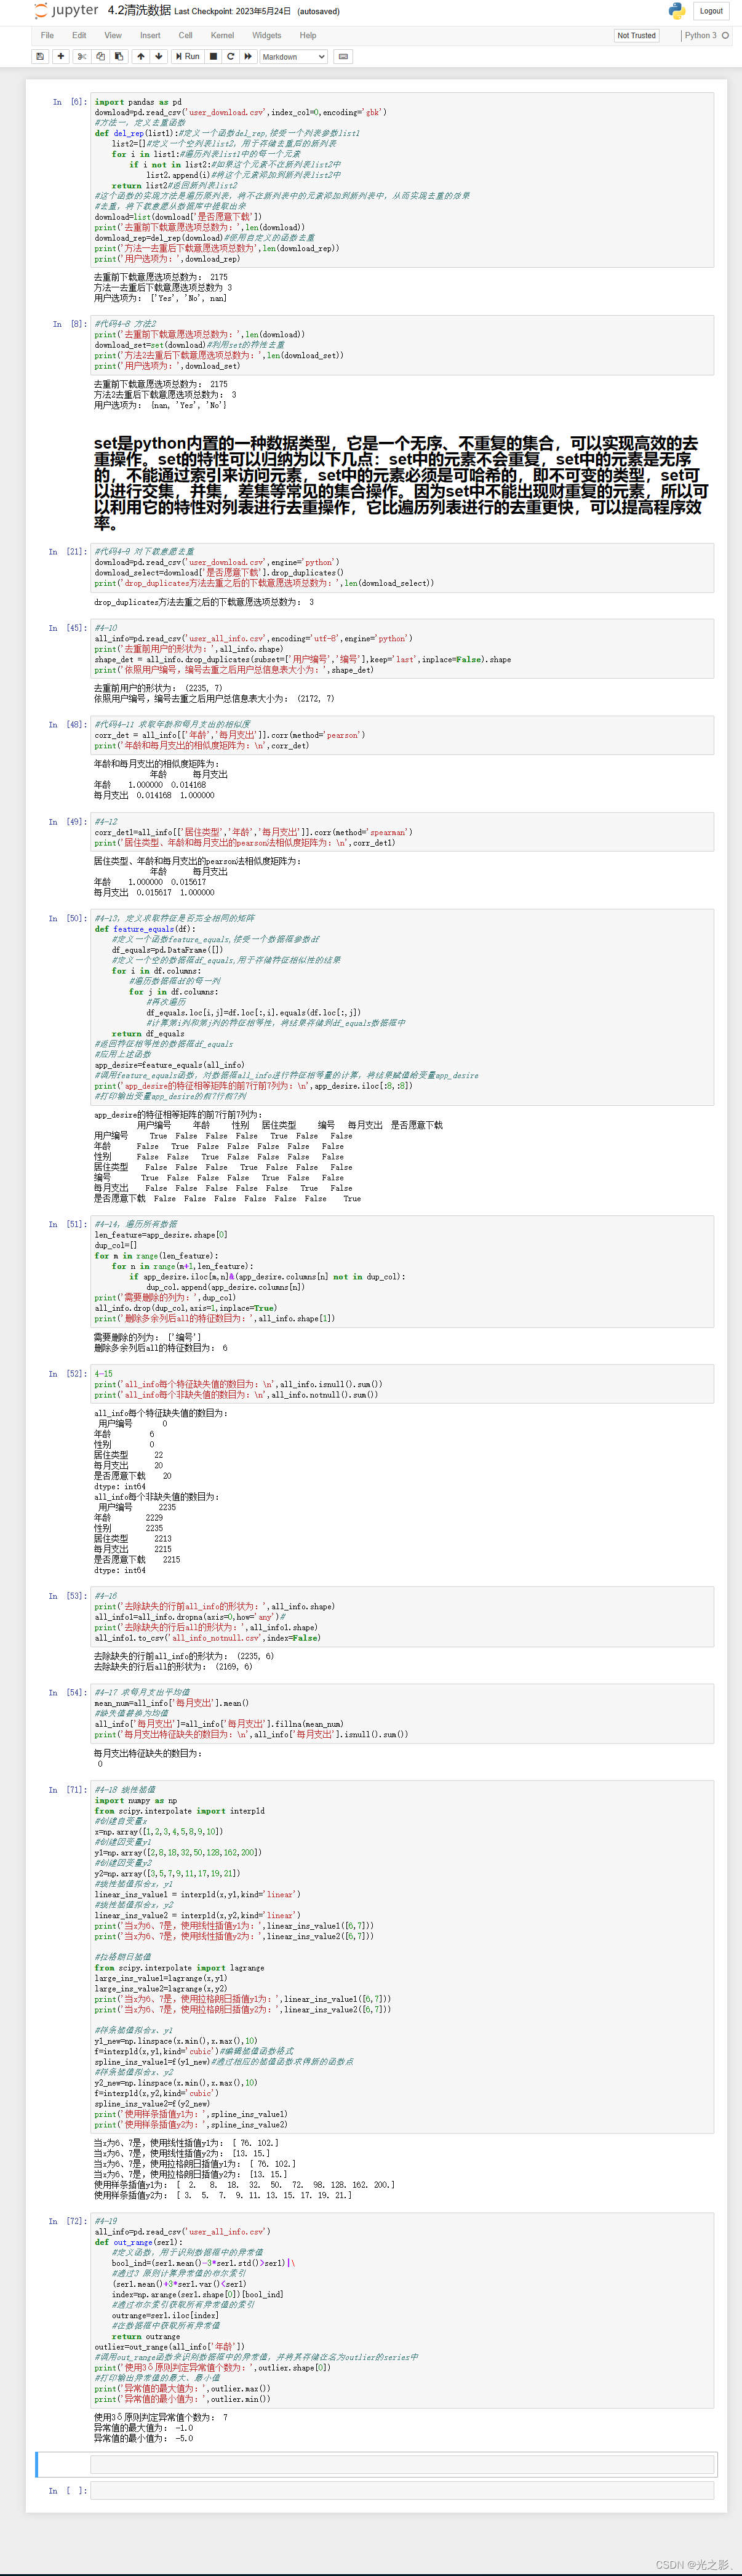The width and height of the screenshot is (742, 2576).
Task: Click output line 需要删除的列为 ['编号']
Action: pos(147,1337)
